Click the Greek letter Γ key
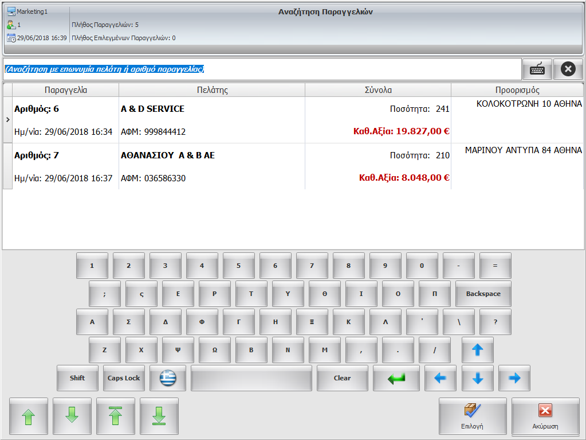 (x=238, y=322)
